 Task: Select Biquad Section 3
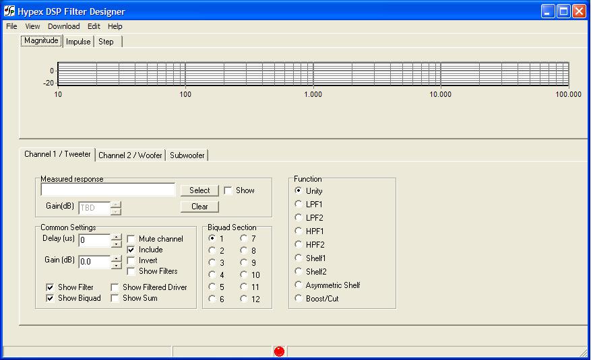tap(212, 262)
